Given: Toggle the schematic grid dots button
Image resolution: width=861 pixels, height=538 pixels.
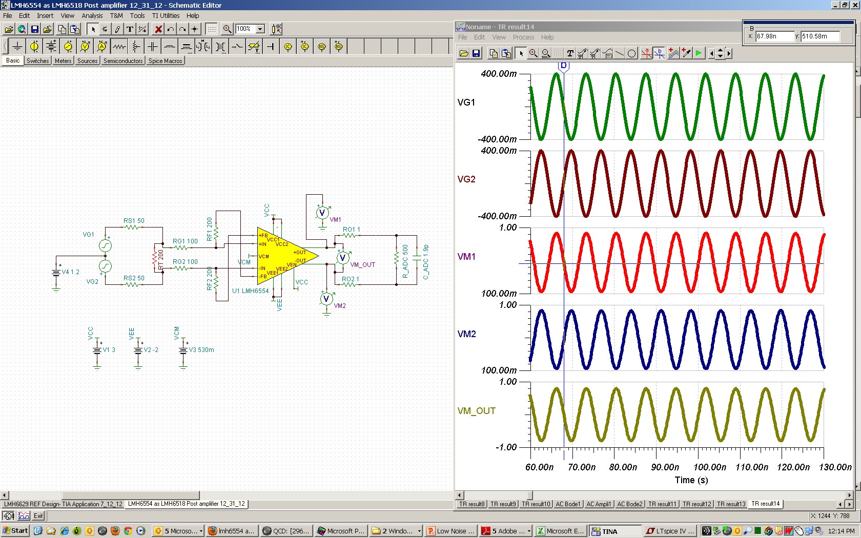Looking at the screenshot, I should click(212, 29).
